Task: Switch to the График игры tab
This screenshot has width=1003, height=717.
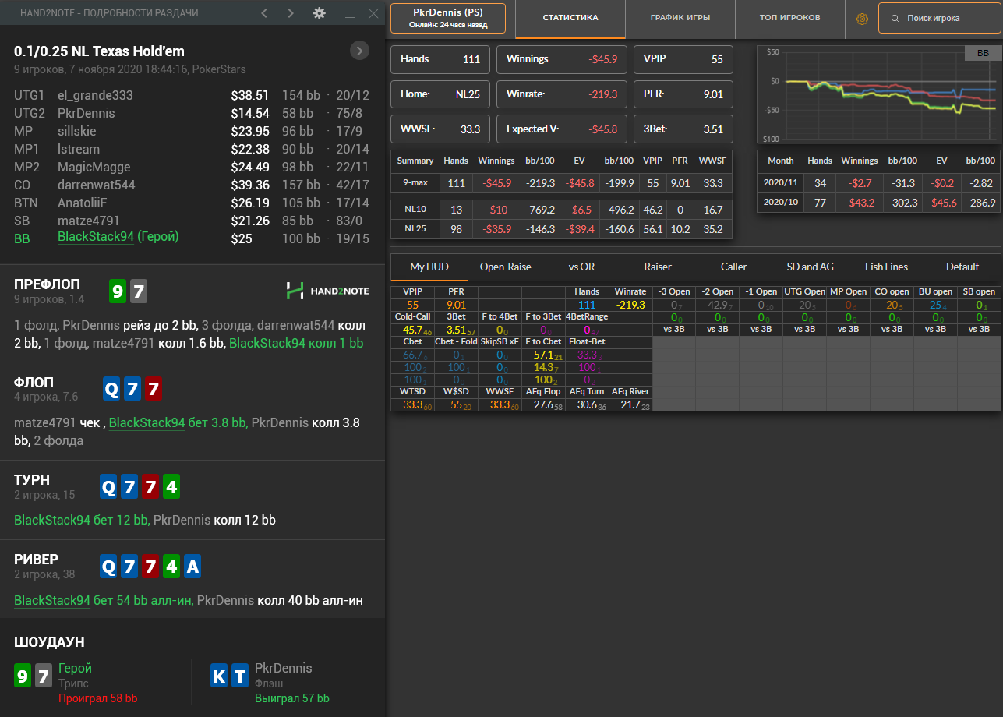Action: click(x=680, y=18)
